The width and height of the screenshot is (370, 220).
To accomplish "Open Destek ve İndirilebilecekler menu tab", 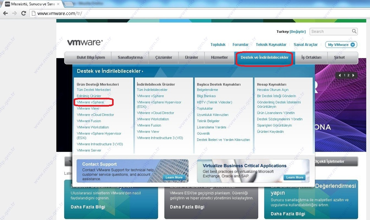I will point(265,57).
